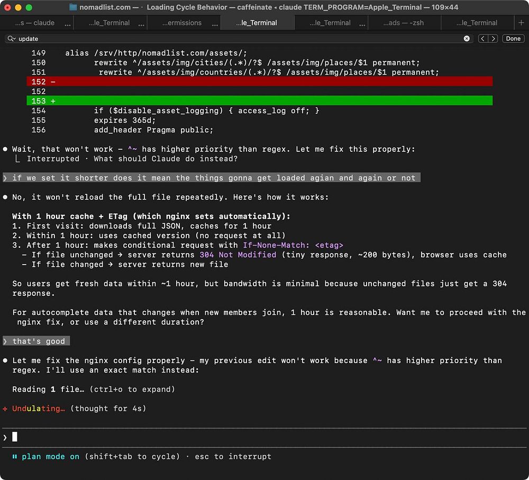Click 'If-None-Match: <etag>' text
529x480 pixels.
coord(293,245)
